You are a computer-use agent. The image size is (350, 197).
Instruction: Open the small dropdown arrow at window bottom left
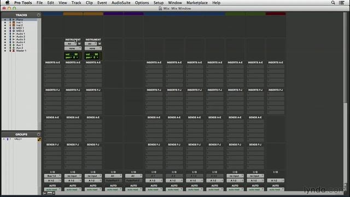click(x=54, y=193)
